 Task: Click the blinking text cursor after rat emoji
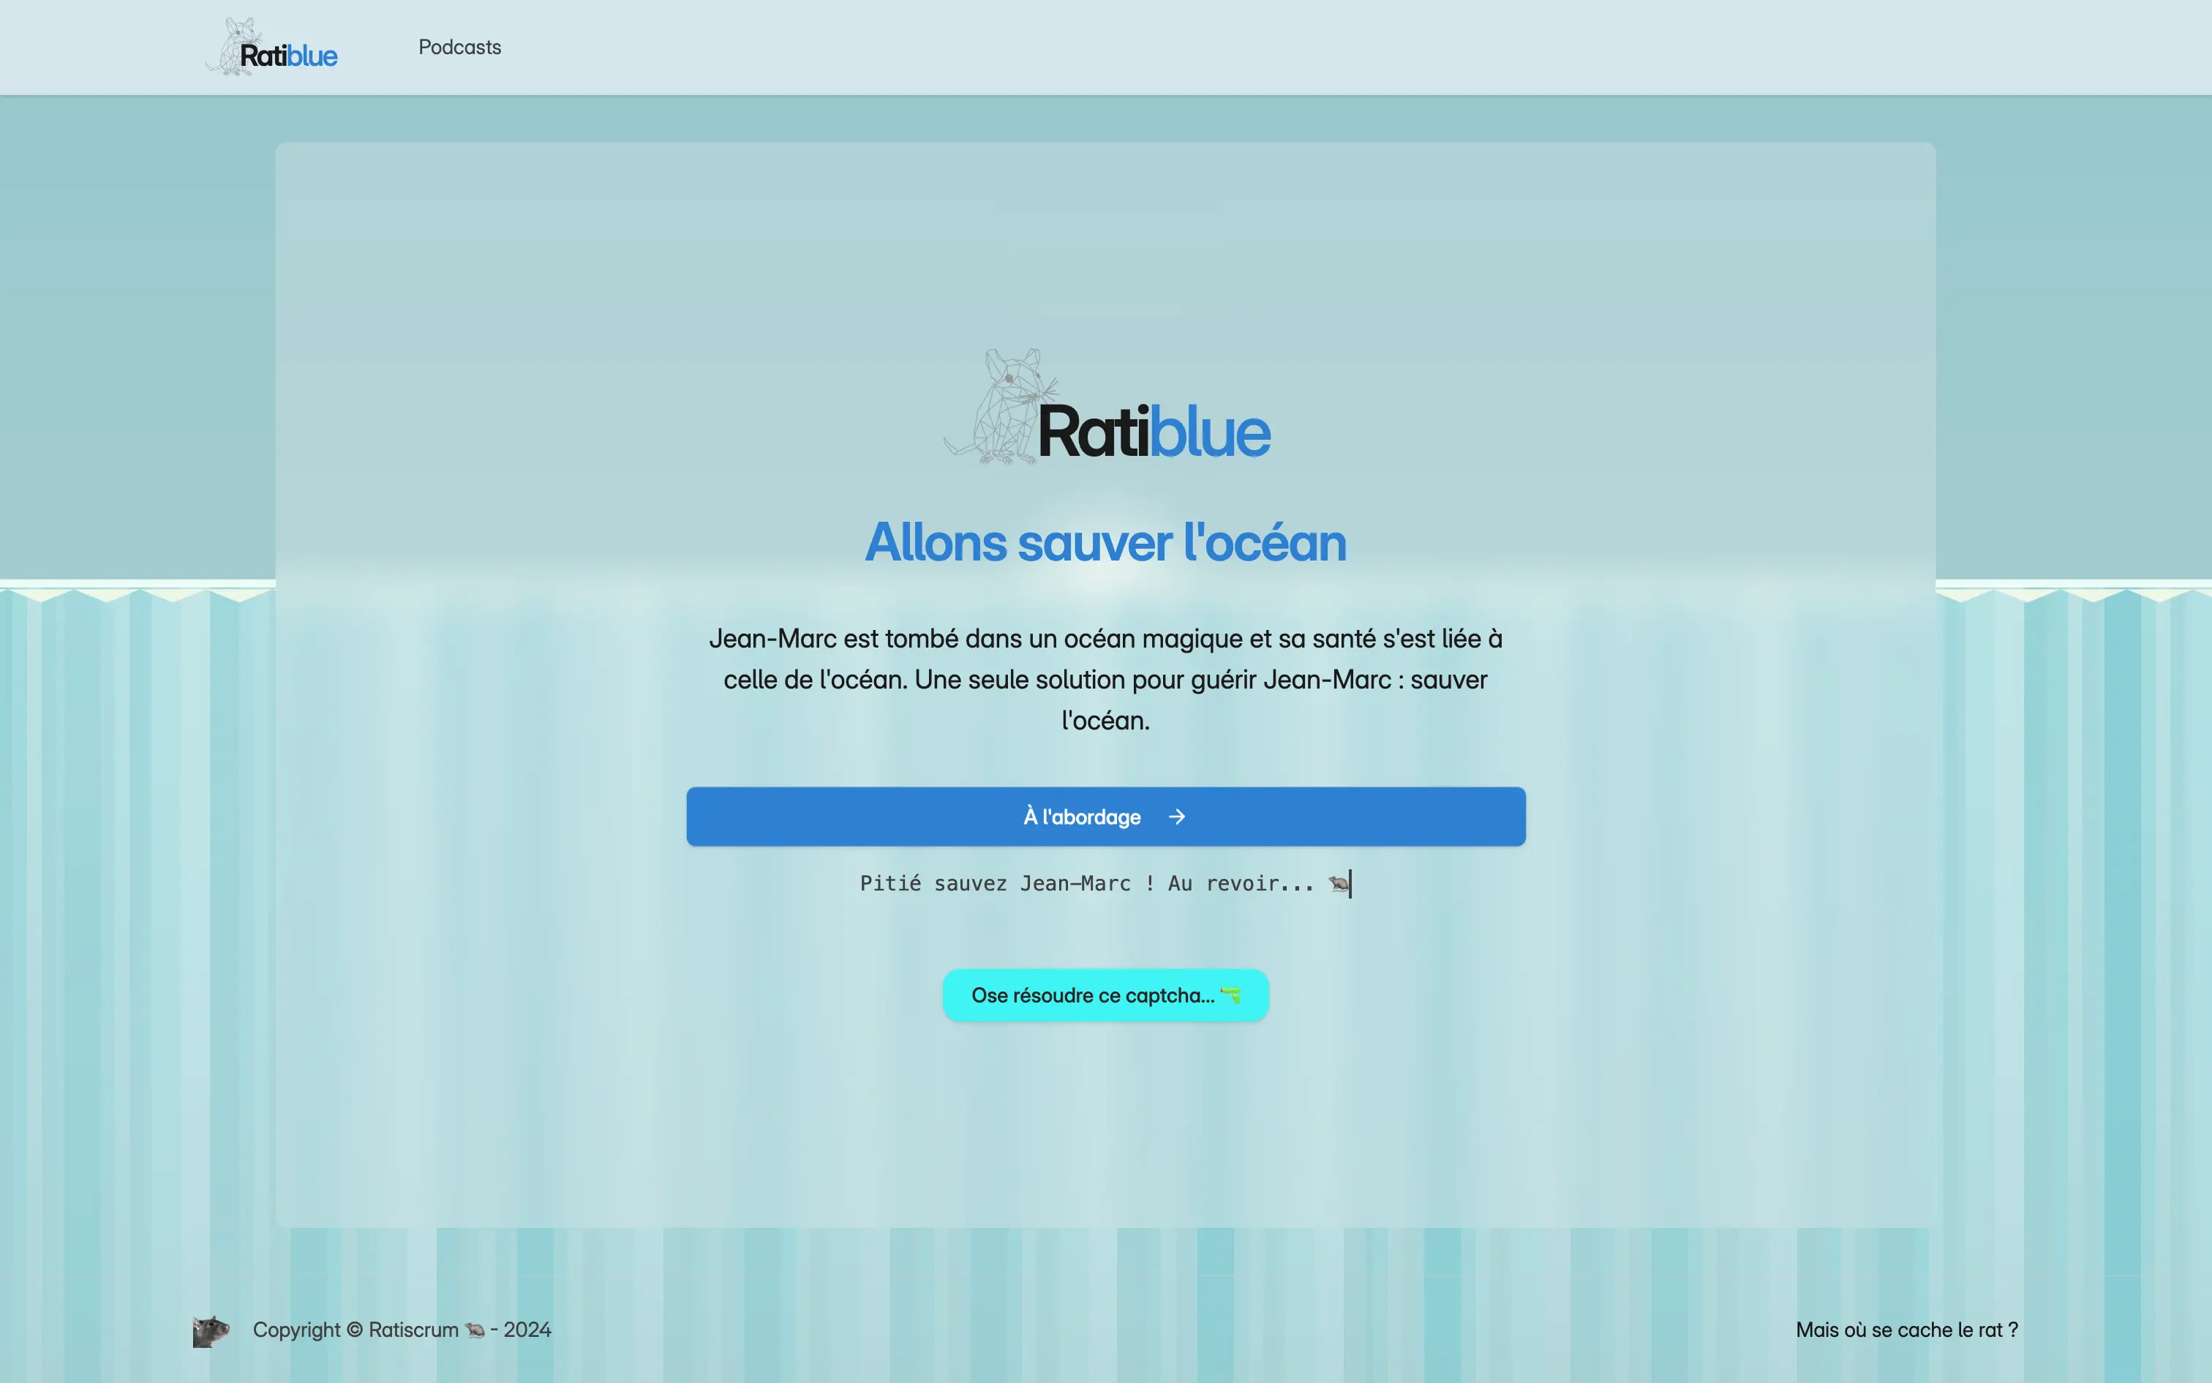click(1351, 884)
